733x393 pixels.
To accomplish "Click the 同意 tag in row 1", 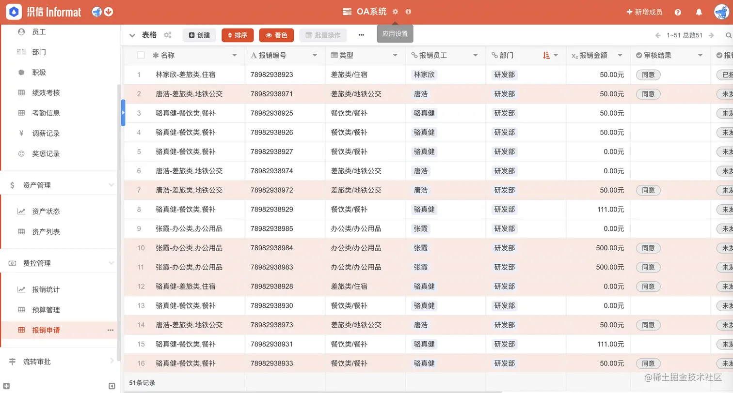I will pos(648,75).
